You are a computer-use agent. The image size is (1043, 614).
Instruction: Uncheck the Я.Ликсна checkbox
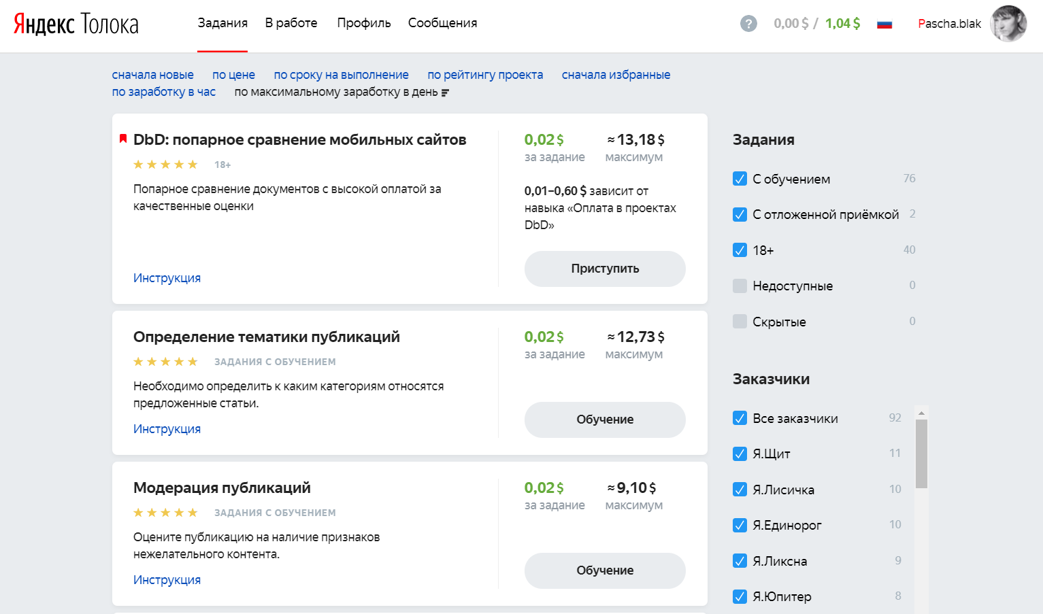(740, 561)
